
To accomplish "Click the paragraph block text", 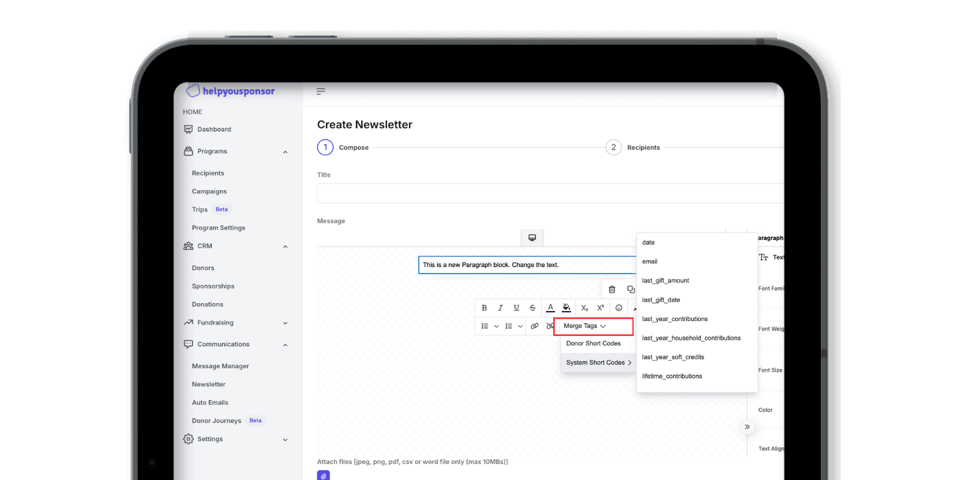I will click(491, 265).
